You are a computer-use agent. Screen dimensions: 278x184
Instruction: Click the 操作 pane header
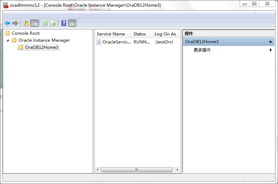(x=229, y=33)
